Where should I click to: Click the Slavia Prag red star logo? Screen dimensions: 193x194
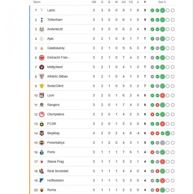click(x=42, y=162)
